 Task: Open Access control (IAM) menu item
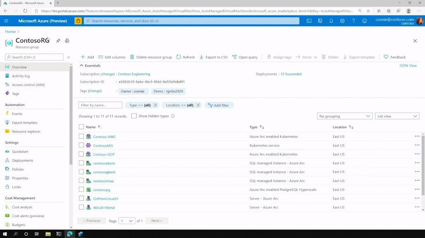click(x=28, y=85)
